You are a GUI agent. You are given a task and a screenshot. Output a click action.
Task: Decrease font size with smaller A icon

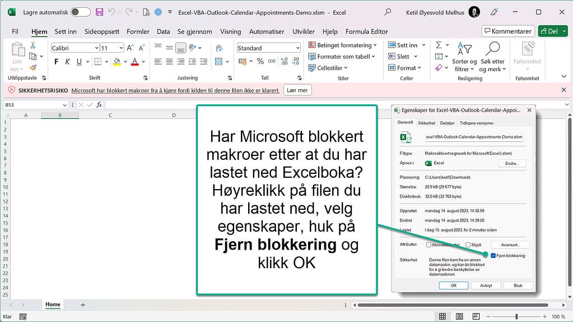pyautogui.click(x=142, y=48)
